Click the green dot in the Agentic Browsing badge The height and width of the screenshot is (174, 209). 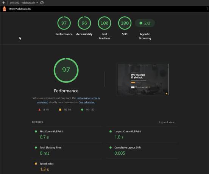click(141, 23)
